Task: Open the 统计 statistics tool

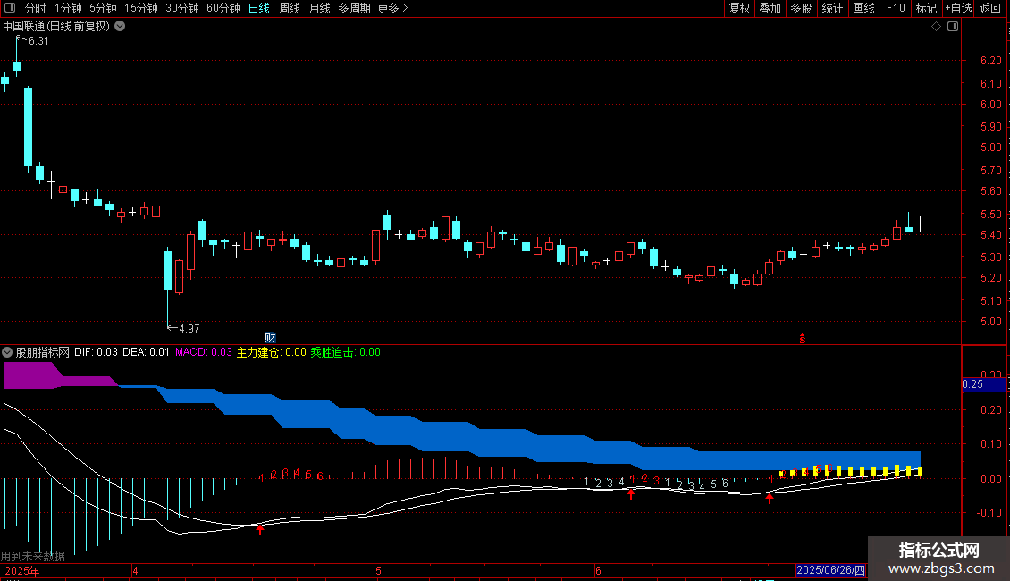Action: coord(831,8)
